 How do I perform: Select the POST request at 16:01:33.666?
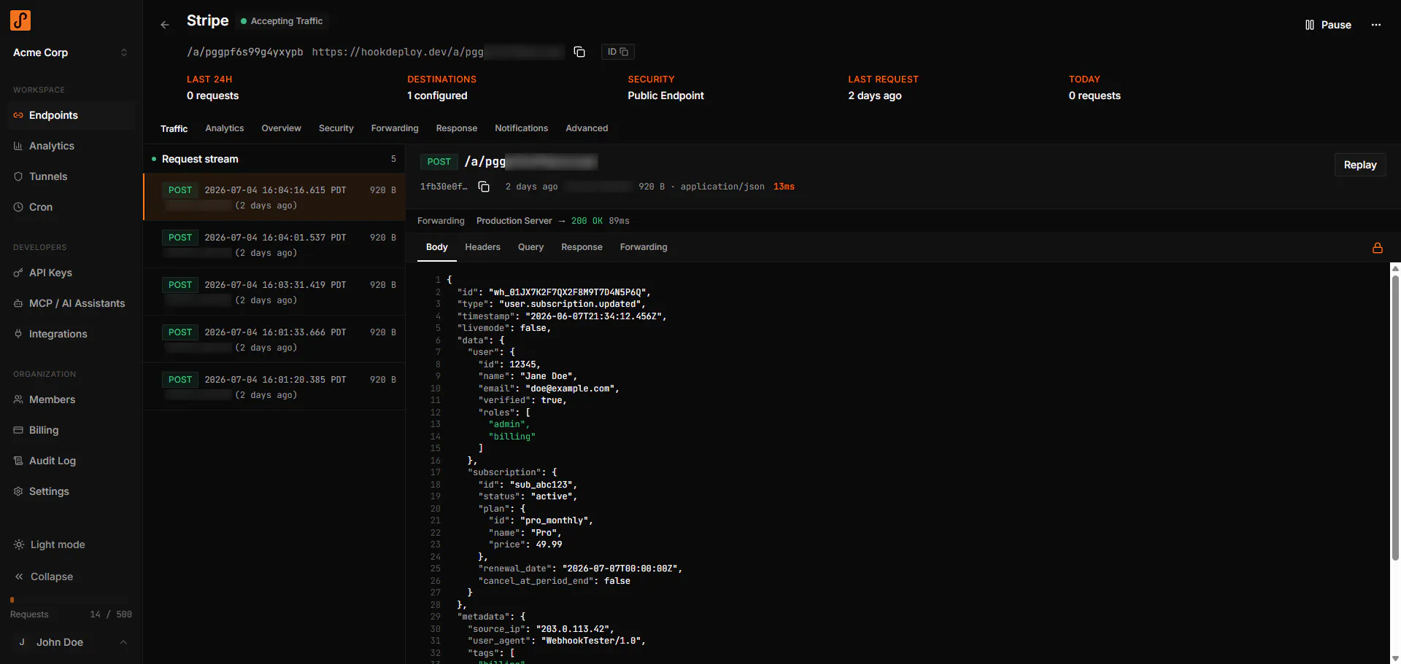point(274,339)
